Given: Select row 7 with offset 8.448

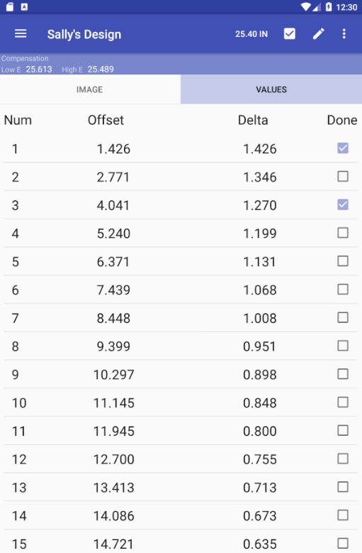Looking at the screenshot, I should [181, 318].
